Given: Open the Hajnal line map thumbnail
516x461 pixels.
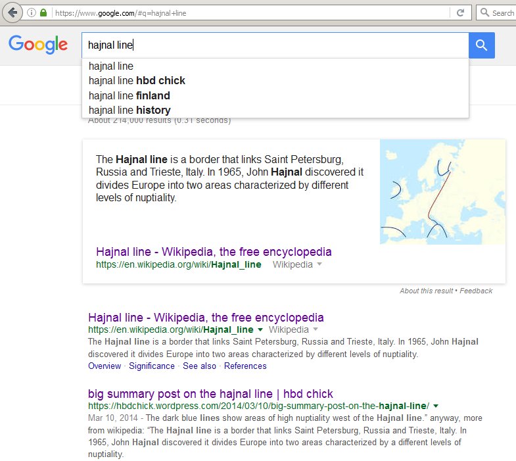Looking at the screenshot, I should click(442, 191).
